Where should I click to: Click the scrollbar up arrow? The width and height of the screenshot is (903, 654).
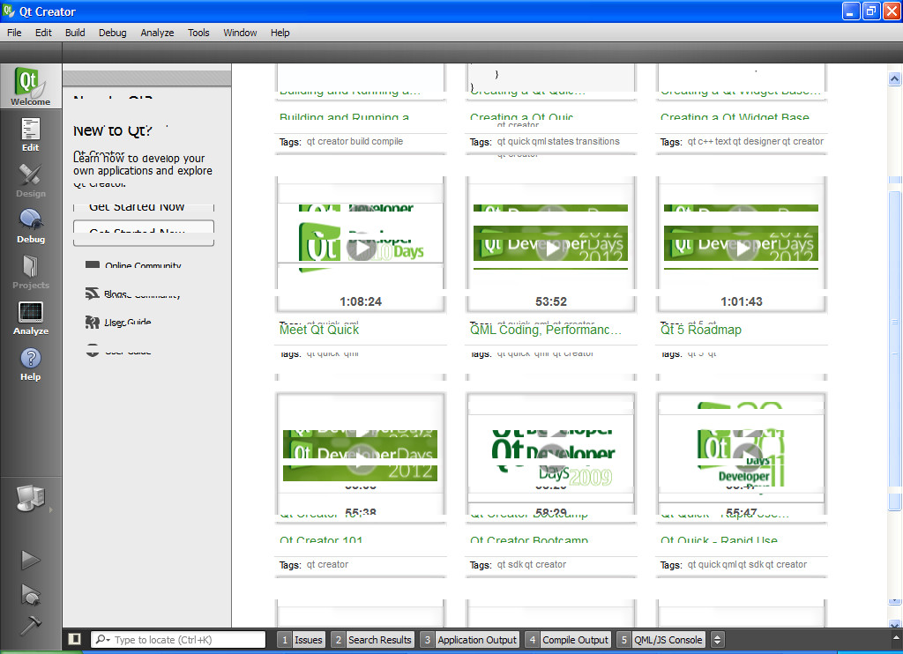(x=894, y=78)
